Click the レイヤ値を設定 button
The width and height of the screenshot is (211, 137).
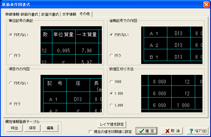112,124
